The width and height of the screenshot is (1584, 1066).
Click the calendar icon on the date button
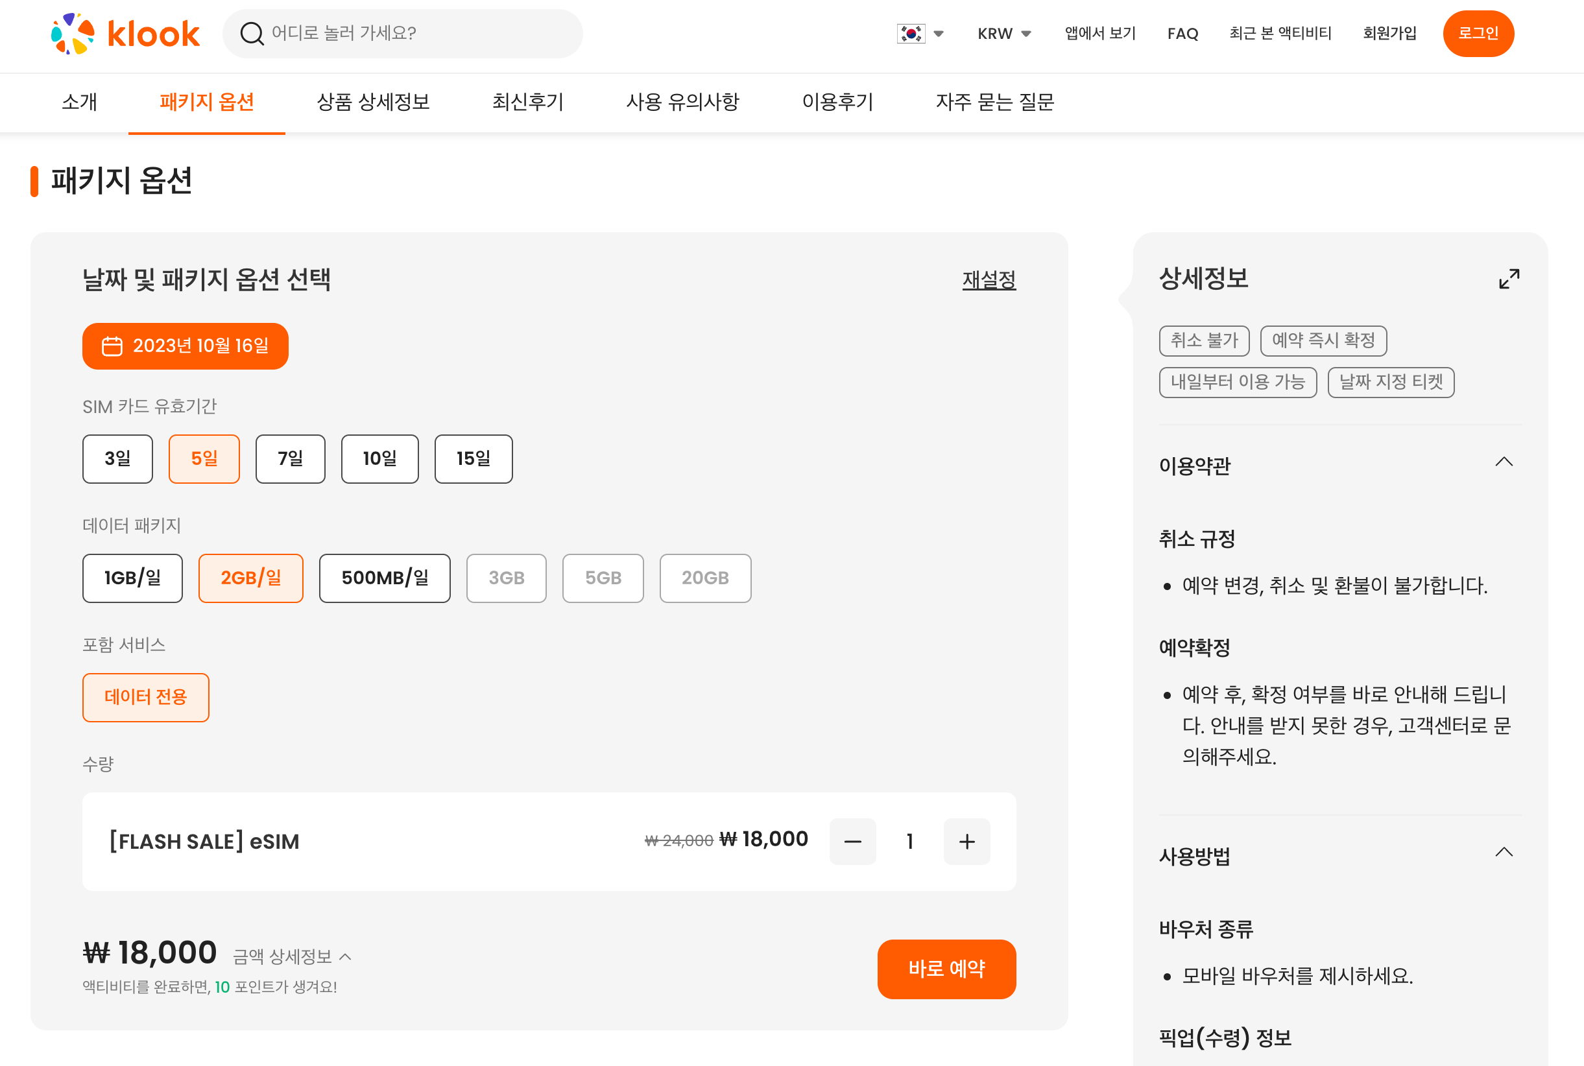tap(112, 346)
